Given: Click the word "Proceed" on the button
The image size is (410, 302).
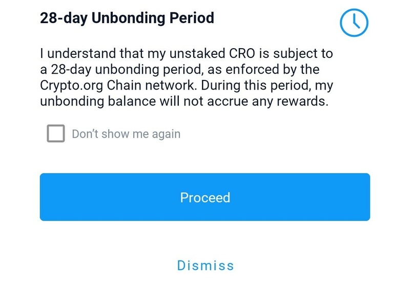Looking at the screenshot, I should (x=205, y=198).
